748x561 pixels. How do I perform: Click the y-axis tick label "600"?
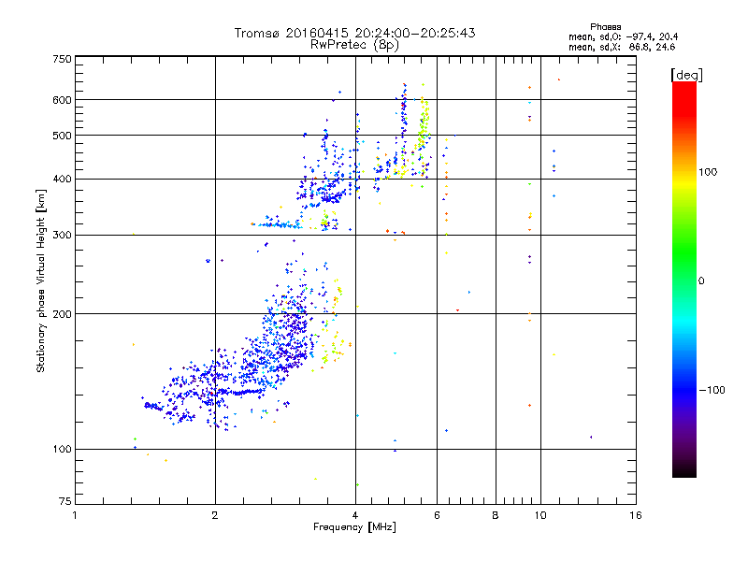pos(62,100)
